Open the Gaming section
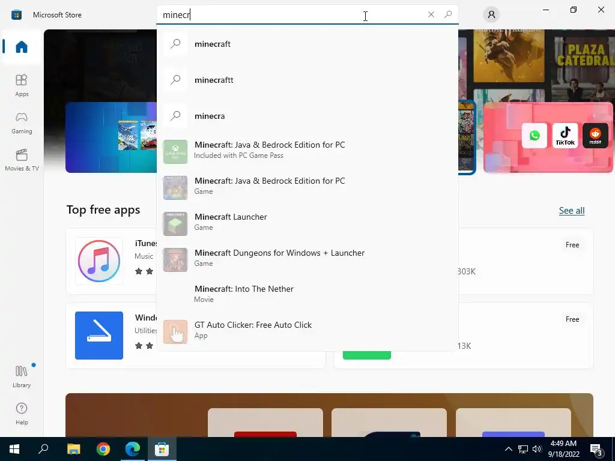This screenshot has height=461, width=615. click(22, 122)
